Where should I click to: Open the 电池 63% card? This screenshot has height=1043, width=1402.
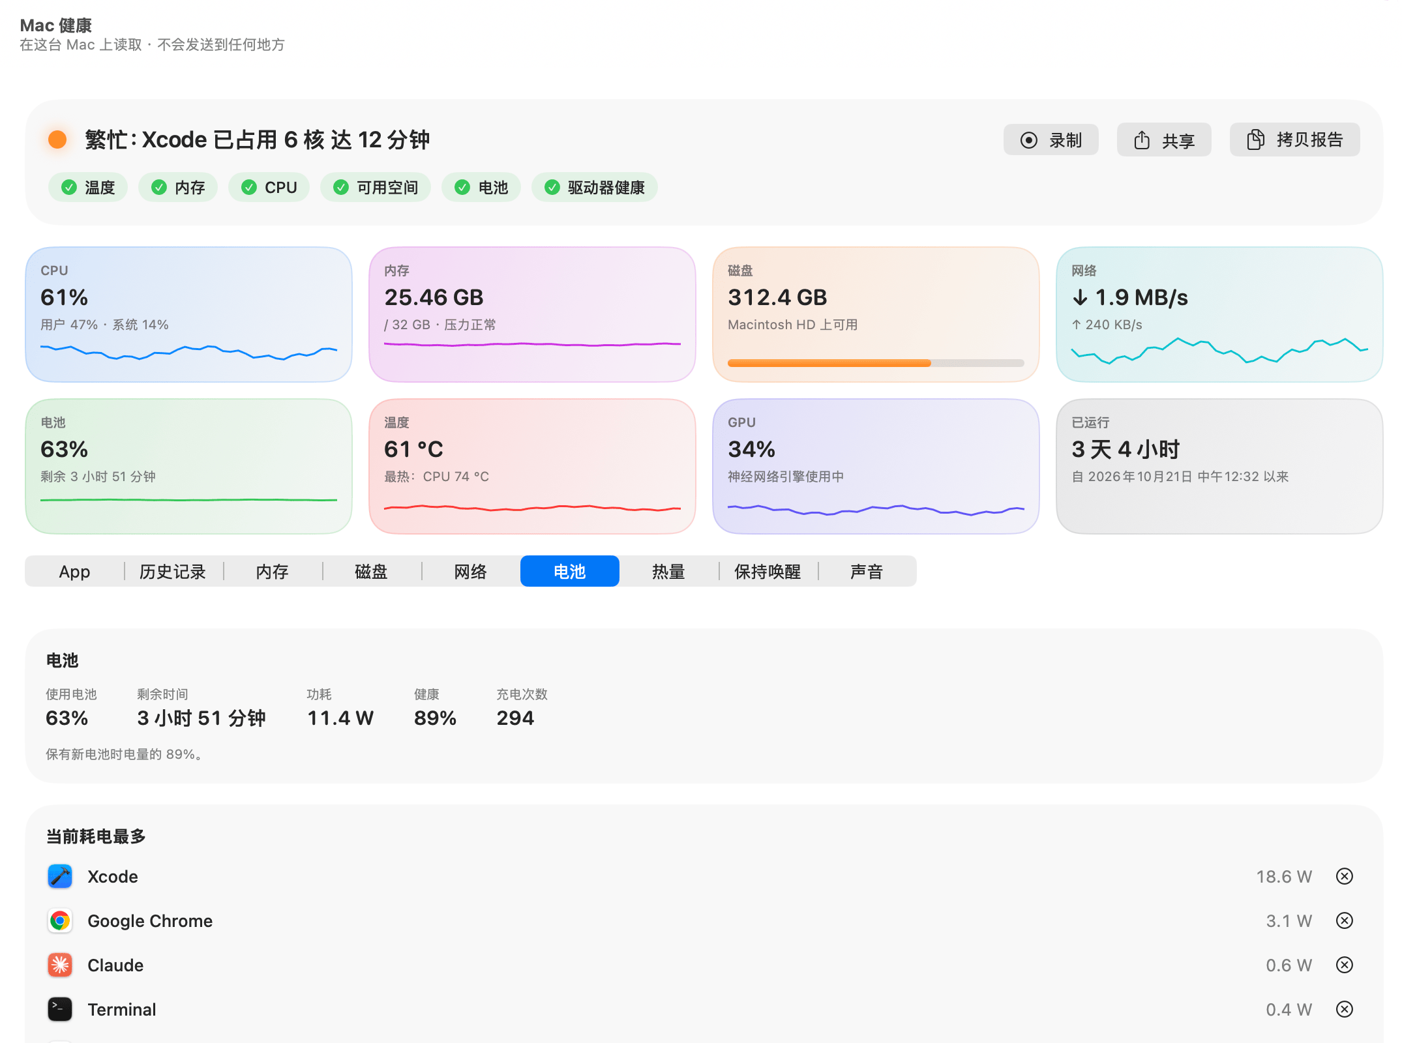coord(188,466)
